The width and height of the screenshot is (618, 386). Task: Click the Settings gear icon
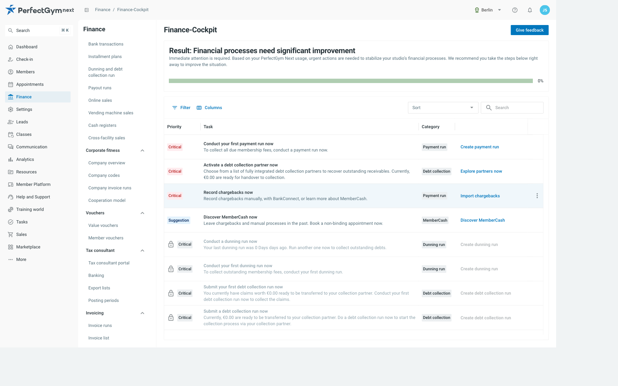pyautogui.click(x=10, y=109)
